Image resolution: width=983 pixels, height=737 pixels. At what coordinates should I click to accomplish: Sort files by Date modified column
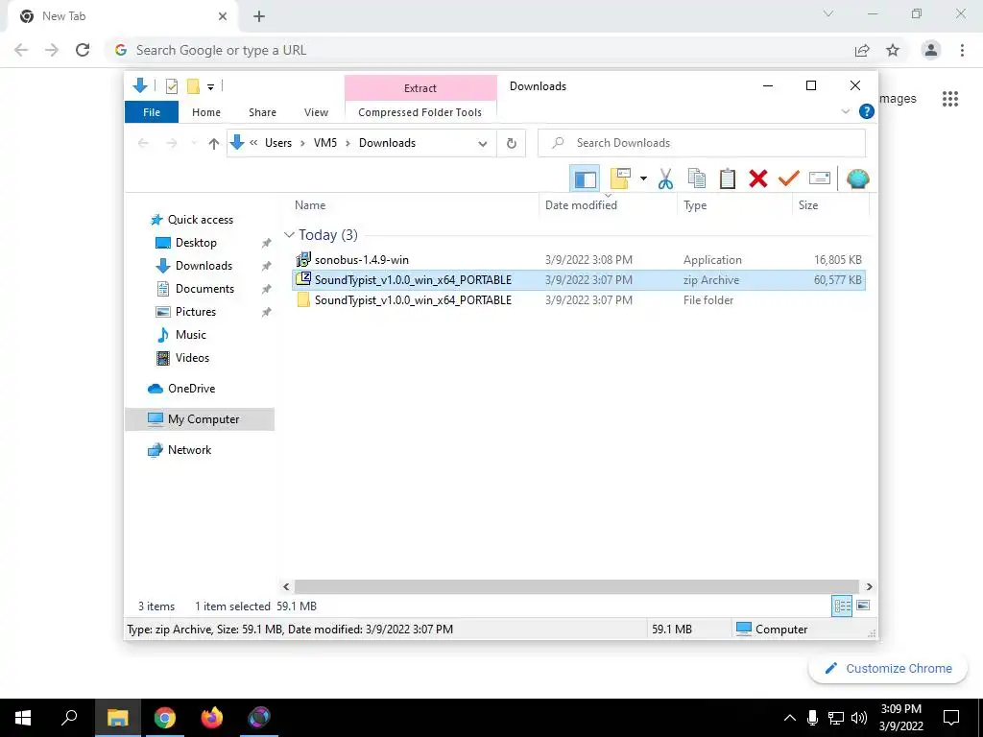pos(581,205)
